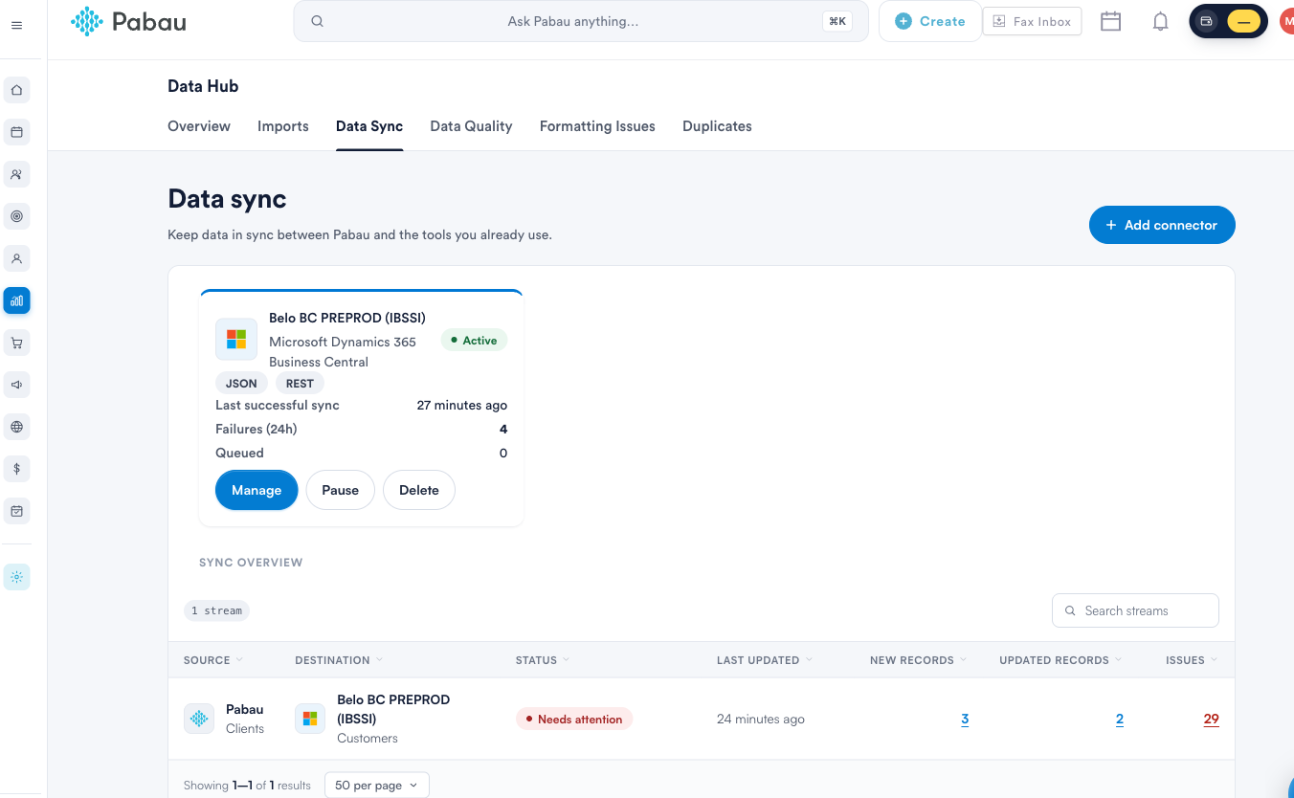
Task: Click the calendar icon in top bar
Action: tap(1110, 21)
